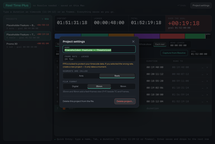
Task: Open the more-options menu for the 00:18:55:20 row
Action: pos(202,81)
